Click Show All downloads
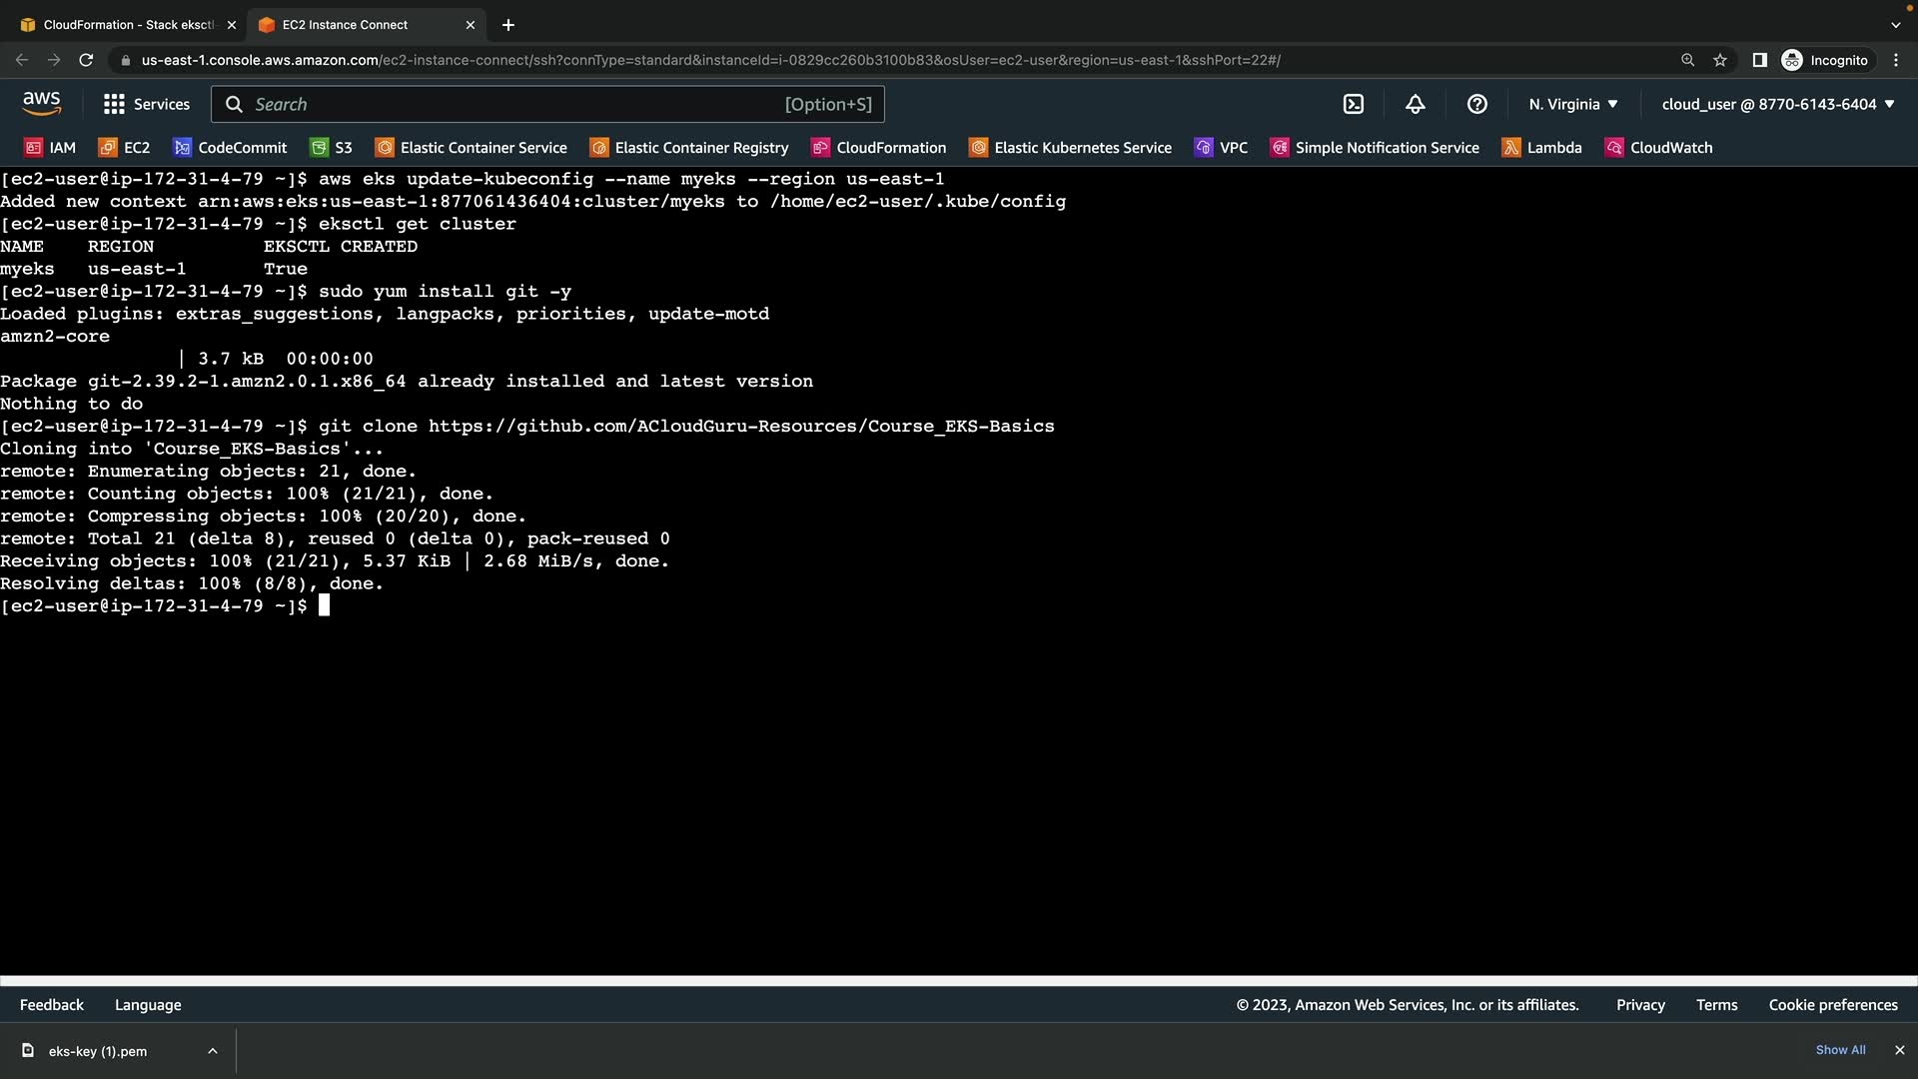This screenshot has width=1918, height=1079. click(1840, 1050)
